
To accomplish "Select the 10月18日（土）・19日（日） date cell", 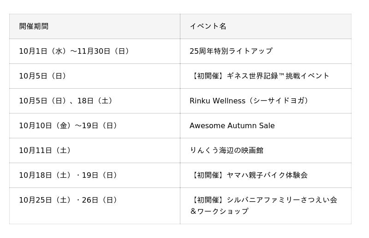I will 68,175.
